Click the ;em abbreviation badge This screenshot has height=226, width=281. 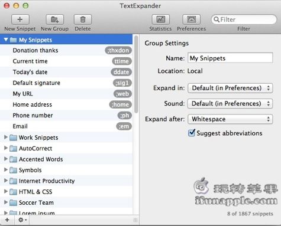pos(124,126)
